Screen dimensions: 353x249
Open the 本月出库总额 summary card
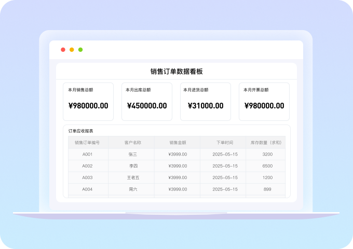pyautogui.click(x=146, y=102)
